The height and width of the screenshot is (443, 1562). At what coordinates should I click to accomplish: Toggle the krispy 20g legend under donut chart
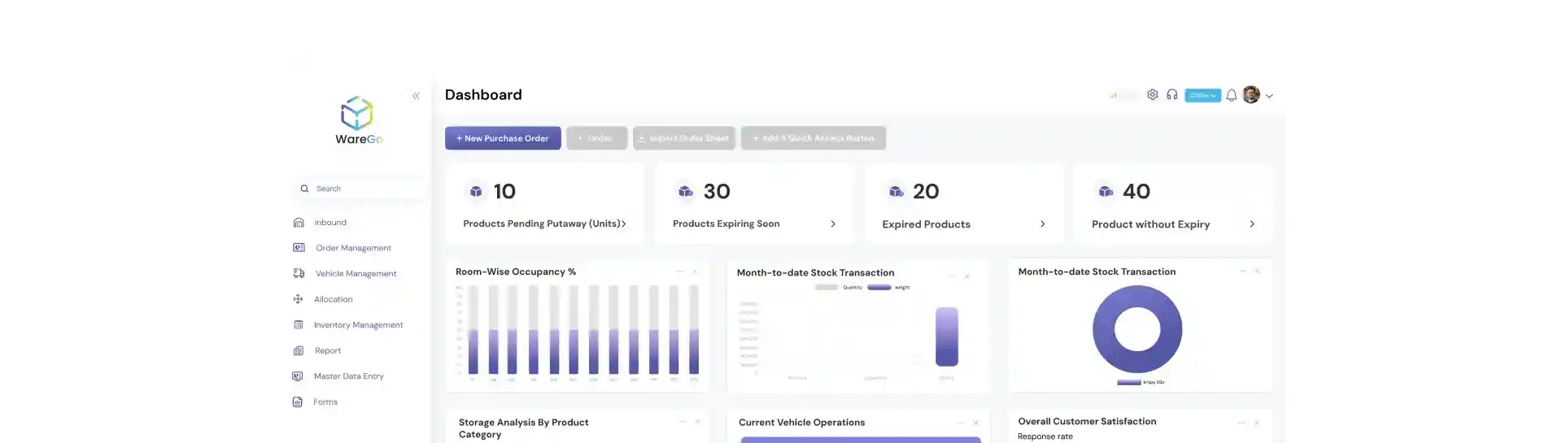click(x=1141, y=382)
